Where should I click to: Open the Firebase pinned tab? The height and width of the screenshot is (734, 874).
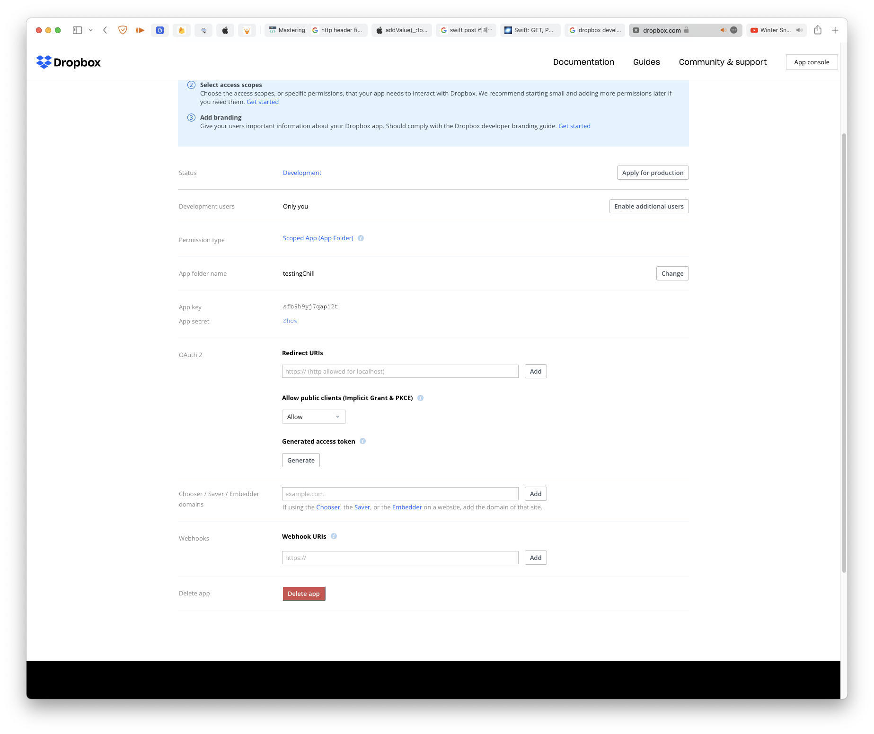[182, 30]
